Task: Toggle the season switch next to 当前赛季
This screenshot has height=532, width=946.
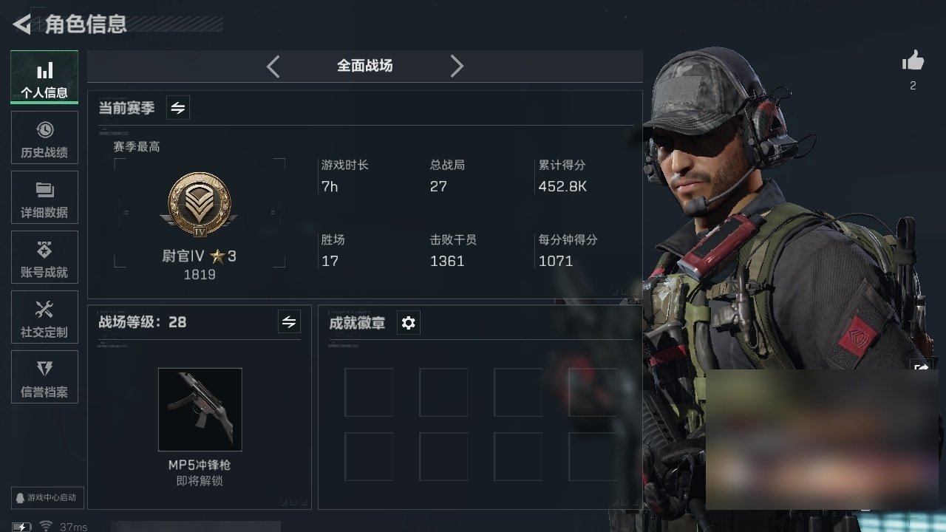Action: (x=178, y=108)
